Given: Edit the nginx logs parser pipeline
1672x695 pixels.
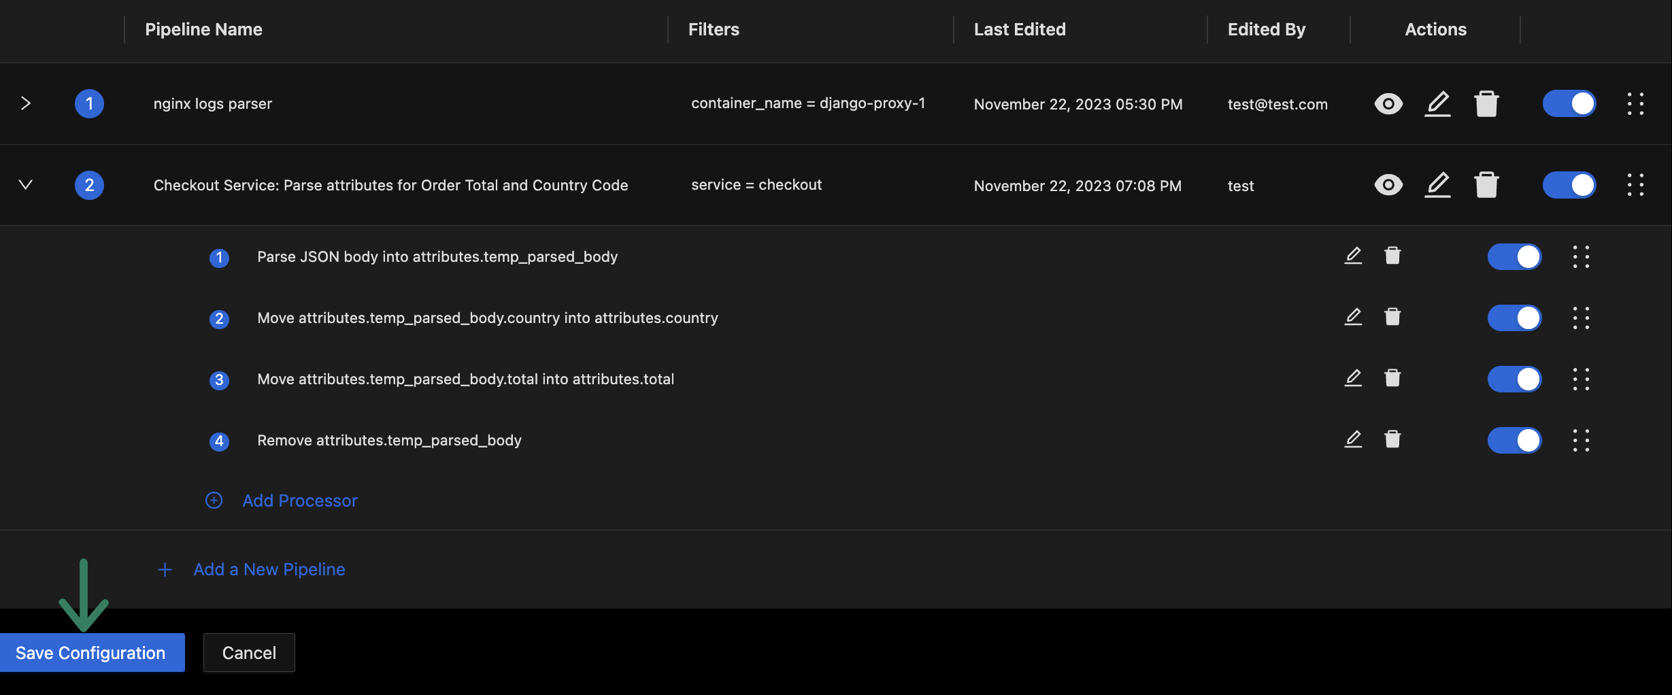Looking at the screenshot, I should coord(1437,104).
